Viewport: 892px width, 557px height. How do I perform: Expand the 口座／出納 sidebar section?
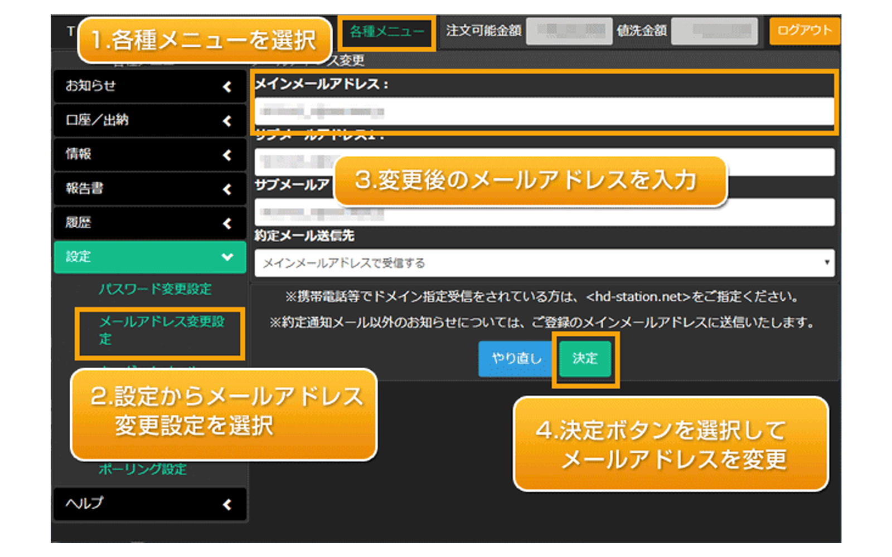pyautogui.click(x=149, y=120)
